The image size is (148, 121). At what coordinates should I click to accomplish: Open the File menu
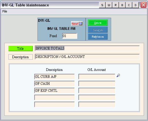(5, 11)
